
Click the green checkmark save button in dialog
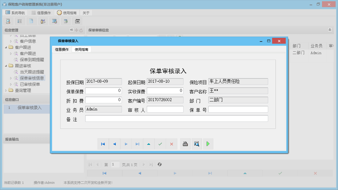click(x=160, y=144)
